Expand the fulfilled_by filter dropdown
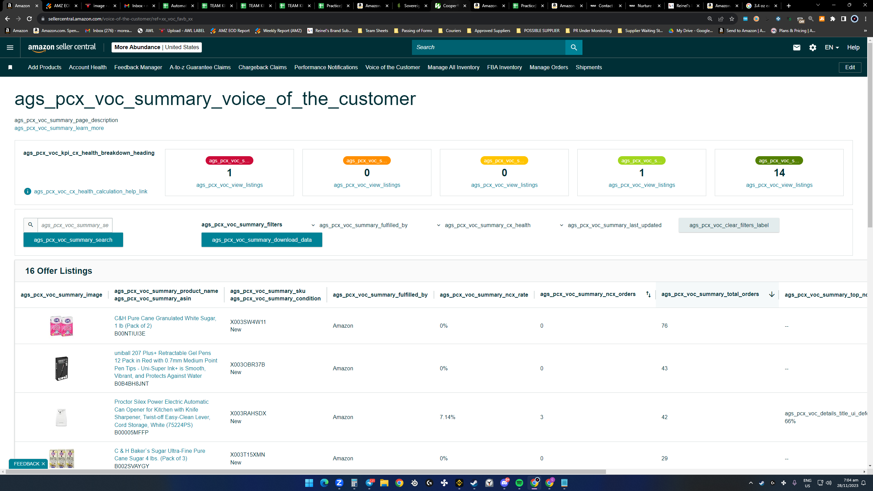 [360, 225]
